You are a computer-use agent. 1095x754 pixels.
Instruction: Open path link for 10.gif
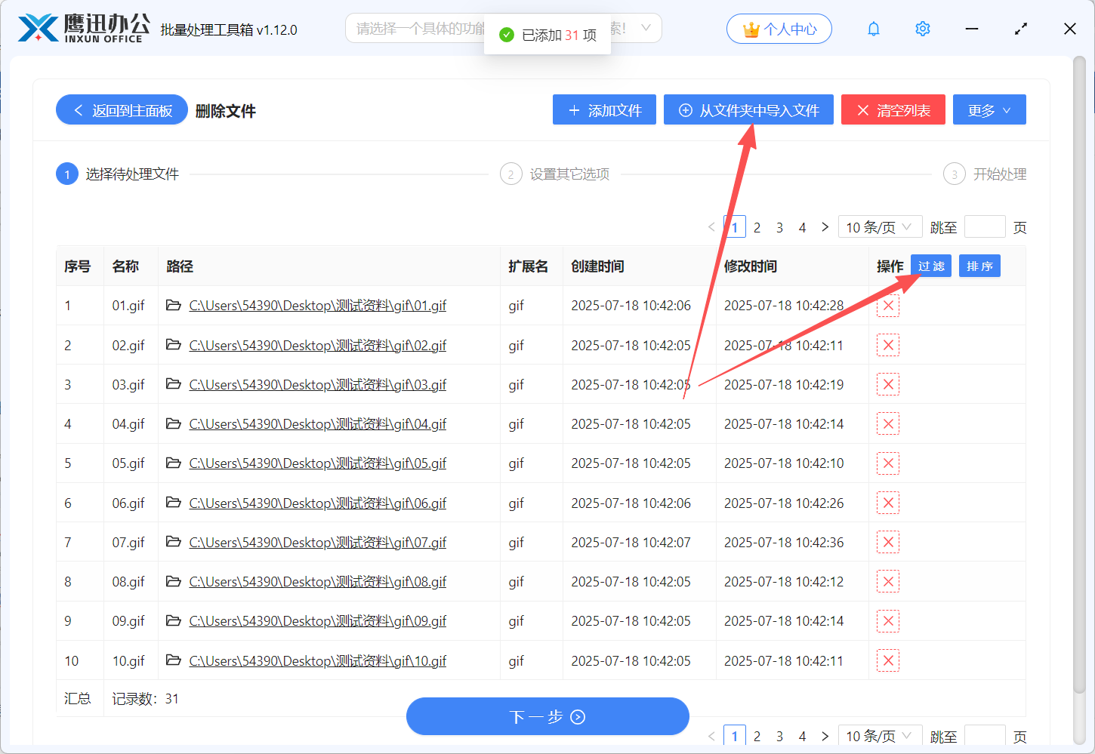tap(317, 660)
